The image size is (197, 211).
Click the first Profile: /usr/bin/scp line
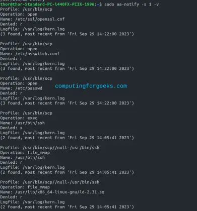(26, 9)
